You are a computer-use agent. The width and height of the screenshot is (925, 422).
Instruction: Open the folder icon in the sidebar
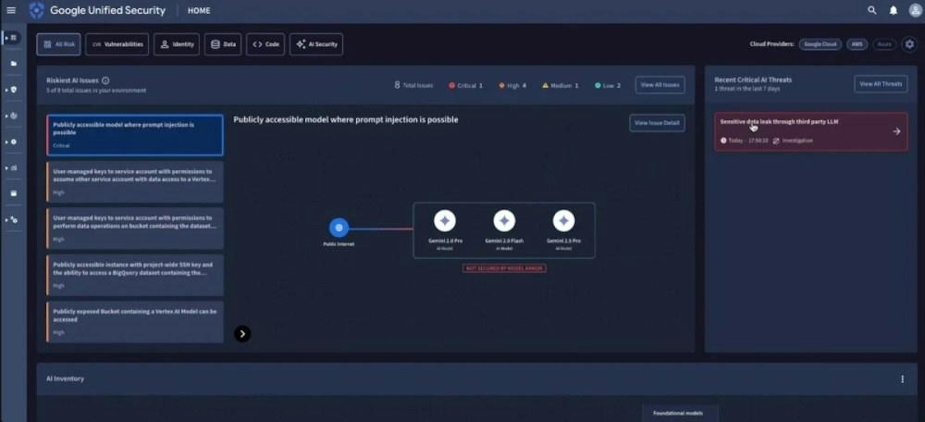(13, 64)
